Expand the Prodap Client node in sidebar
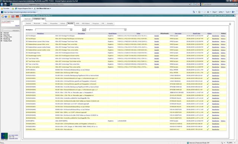The width and height of the screenshot is (238, 144). click(1, 41)
